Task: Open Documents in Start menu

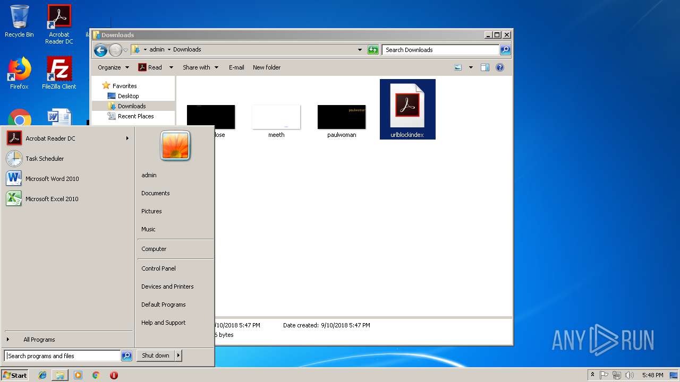Action: point(155,193)
